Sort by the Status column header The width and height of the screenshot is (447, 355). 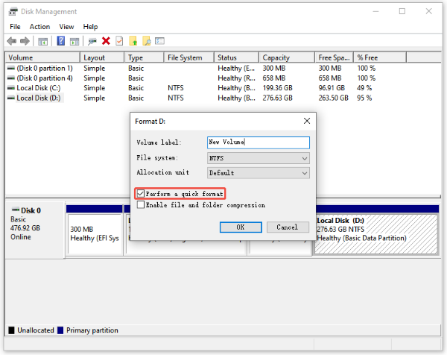(x=236, y=57)
